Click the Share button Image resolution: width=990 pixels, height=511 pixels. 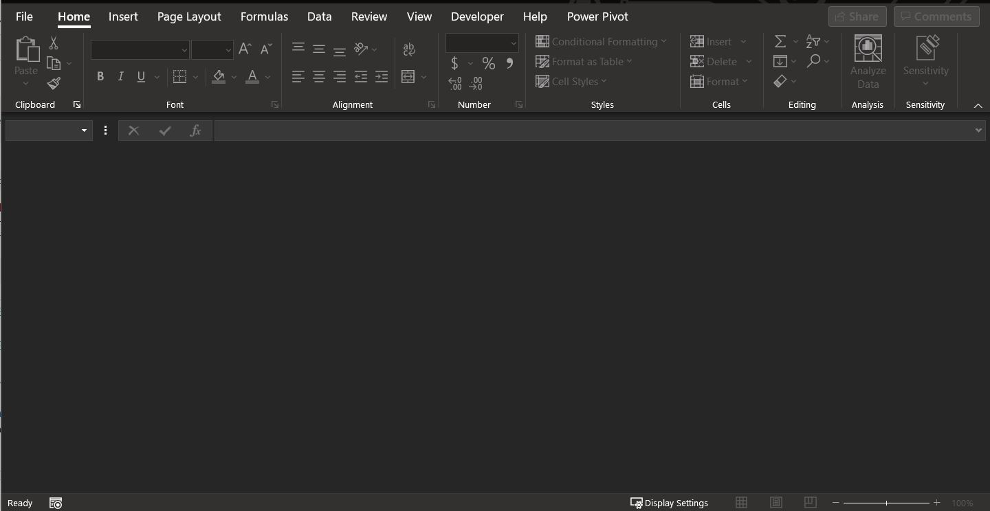(x=857, y=16)
